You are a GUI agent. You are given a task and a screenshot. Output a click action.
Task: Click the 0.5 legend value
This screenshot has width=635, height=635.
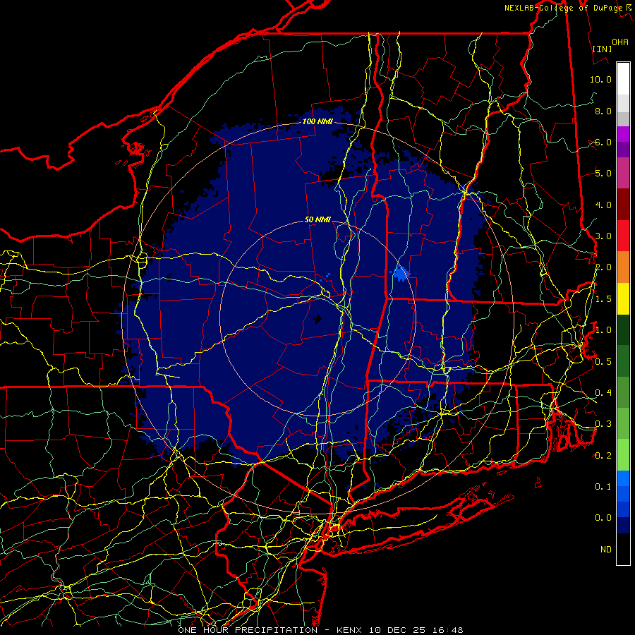[603, 361]
